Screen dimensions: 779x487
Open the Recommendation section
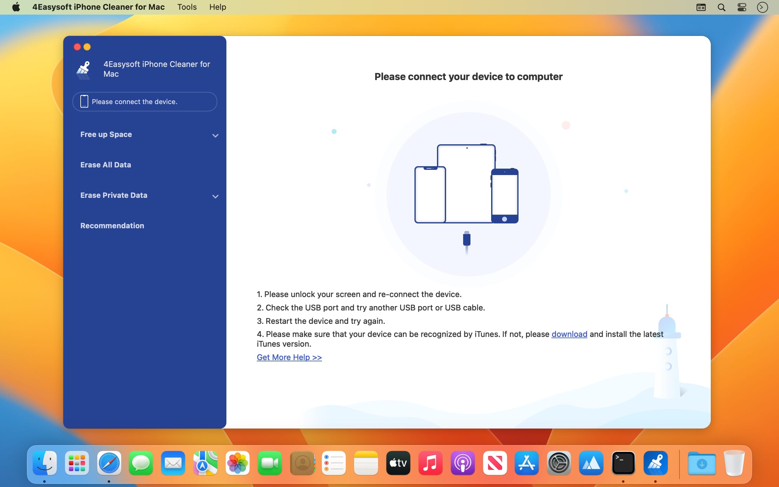pyautogui.click(x=112, y=226)
